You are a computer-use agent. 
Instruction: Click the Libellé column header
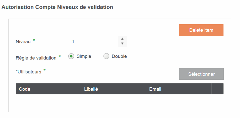click(x=91, y=89)
